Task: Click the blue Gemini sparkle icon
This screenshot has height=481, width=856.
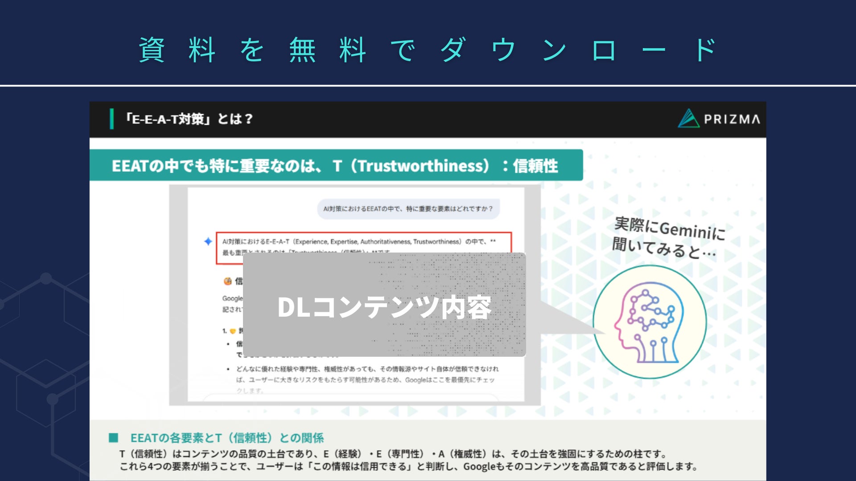Action: (208, 241)
